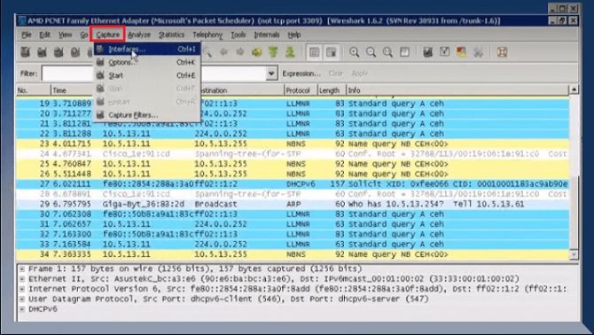This screenshot has height=335, width=594.
Task: Reset zoom to normal size icon
Action: (x=387, y=52)
